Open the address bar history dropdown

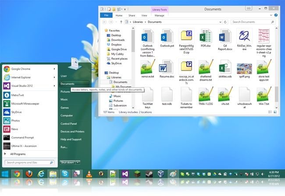tap(220, 22)
